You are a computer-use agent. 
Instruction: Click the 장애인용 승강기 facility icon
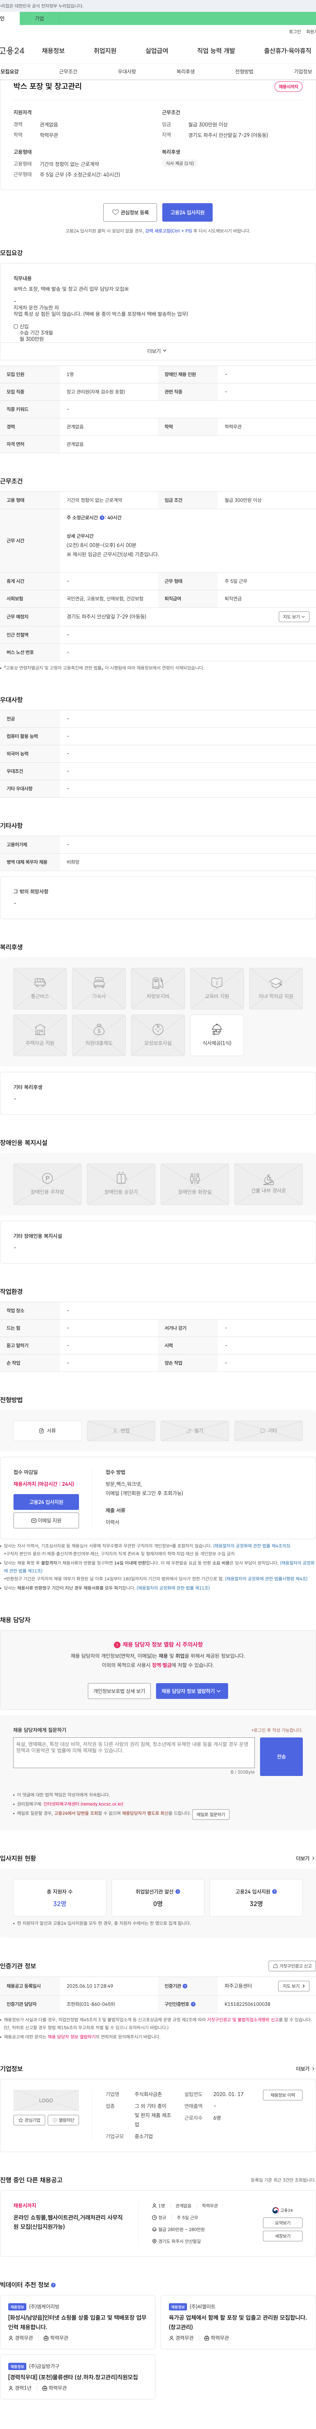[121, 1184]
